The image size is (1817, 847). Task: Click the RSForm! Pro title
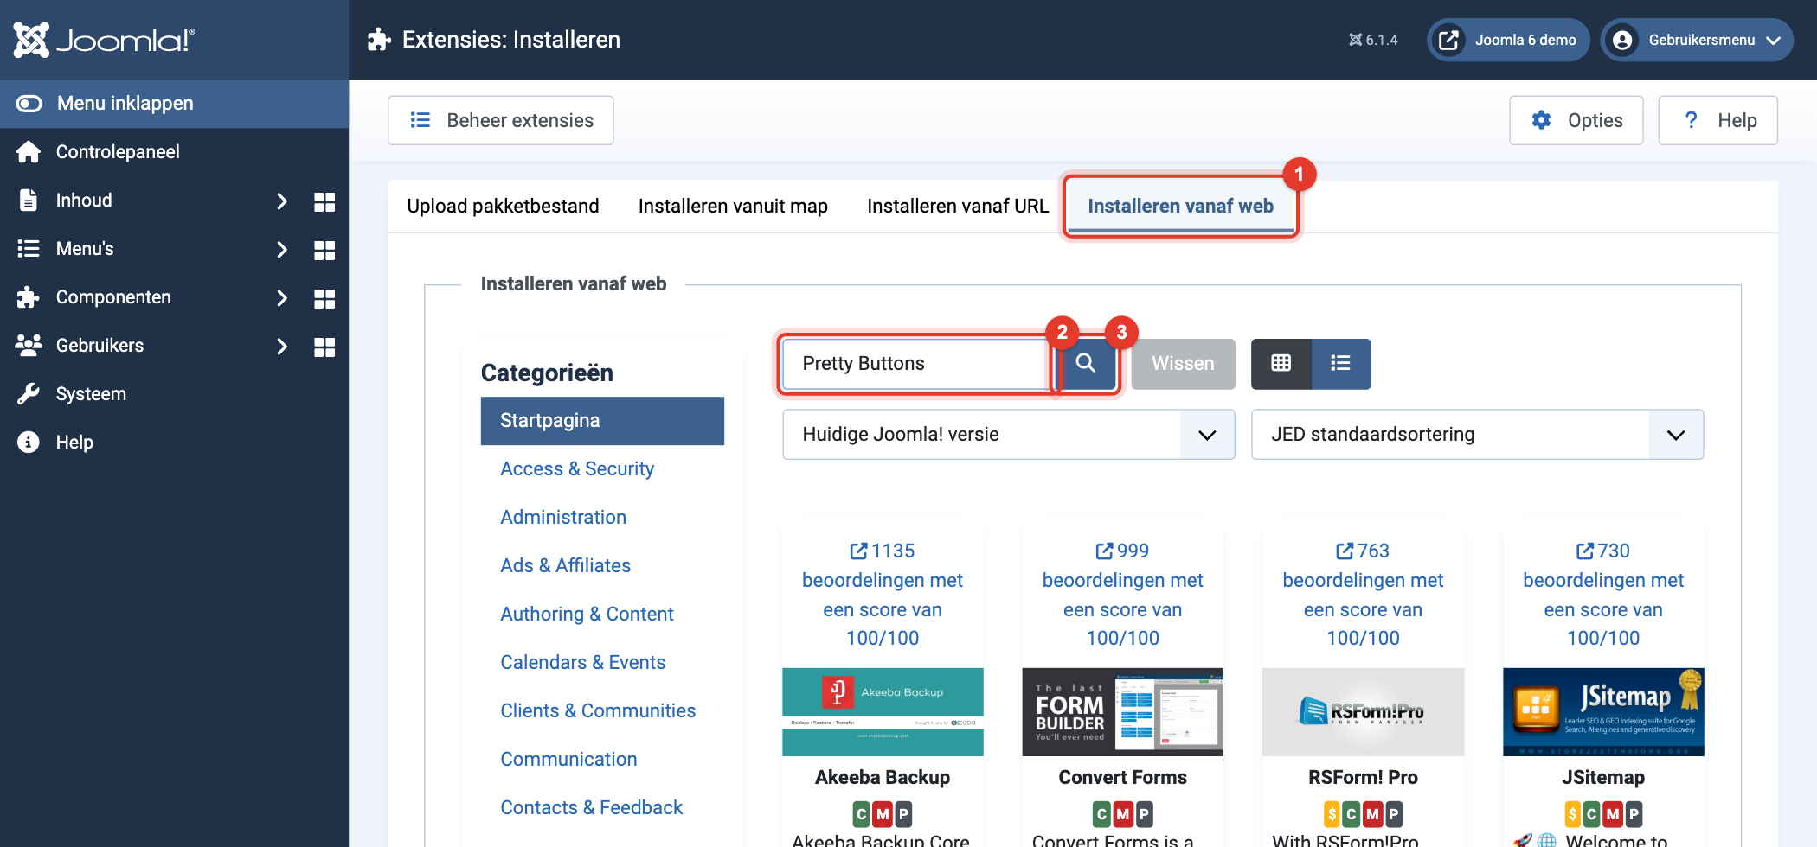[x=1363, y=778]
